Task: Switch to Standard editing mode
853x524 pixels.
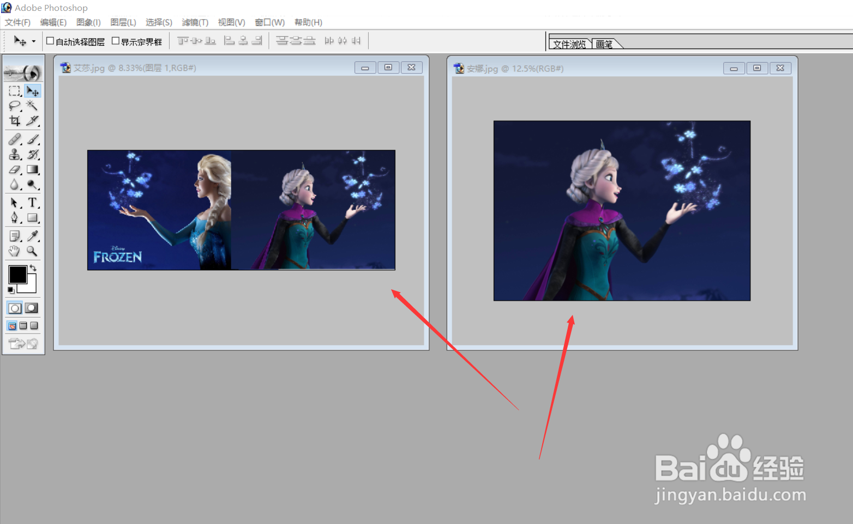Action: coord(15,308)
